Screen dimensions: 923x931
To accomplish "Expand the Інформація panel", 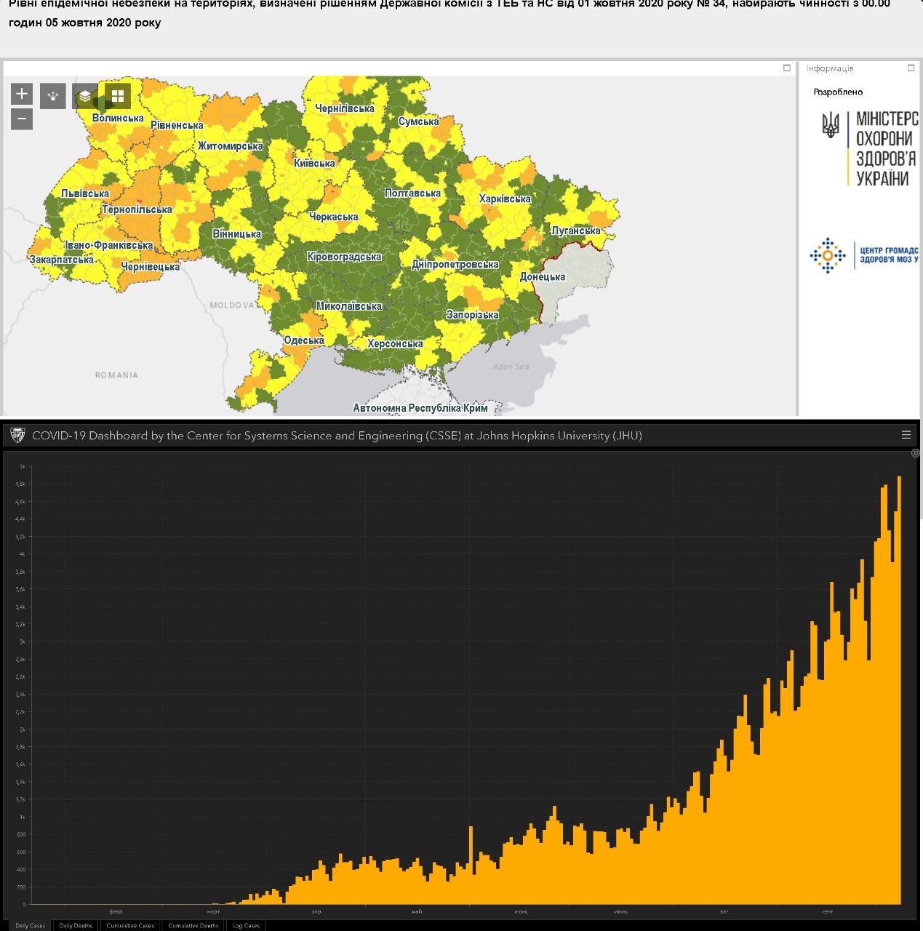I will pos(911,68).
